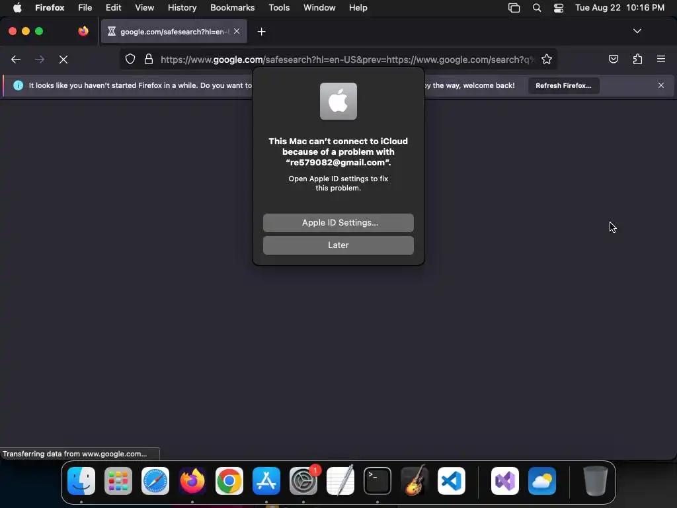Open Terminal from the Dock
Screen dimensions: 677x508
[378, 481]
